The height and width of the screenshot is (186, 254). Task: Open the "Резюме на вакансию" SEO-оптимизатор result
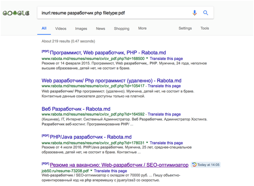click(x=119, y=165)
